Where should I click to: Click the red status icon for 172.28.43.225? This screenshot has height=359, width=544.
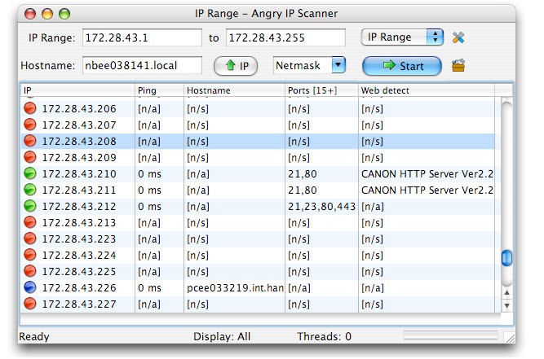pyautogui.click(x=30, y=271)
